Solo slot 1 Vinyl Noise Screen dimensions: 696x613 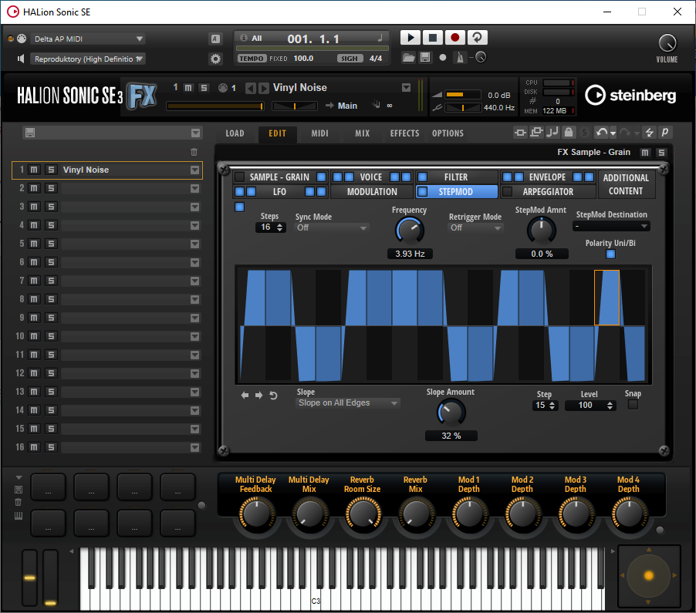pyautogui.click(x=51, y=170)
